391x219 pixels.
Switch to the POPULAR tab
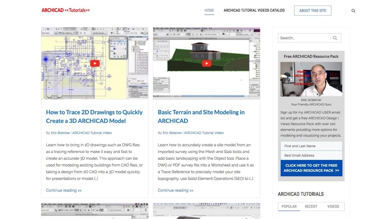point(289,206)
